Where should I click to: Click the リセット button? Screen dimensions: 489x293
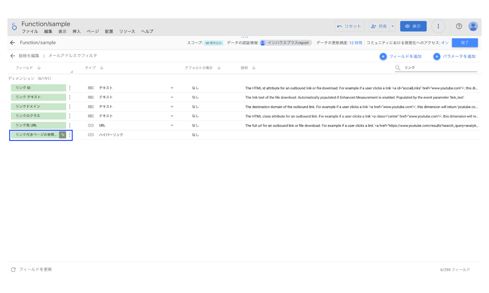[349, 26]
